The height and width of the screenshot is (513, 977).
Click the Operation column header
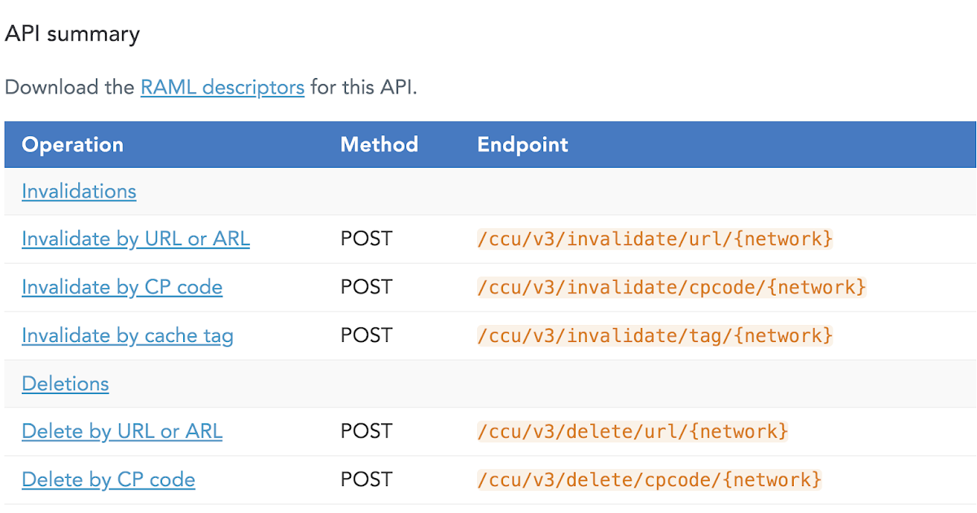[x=72, y=144]
